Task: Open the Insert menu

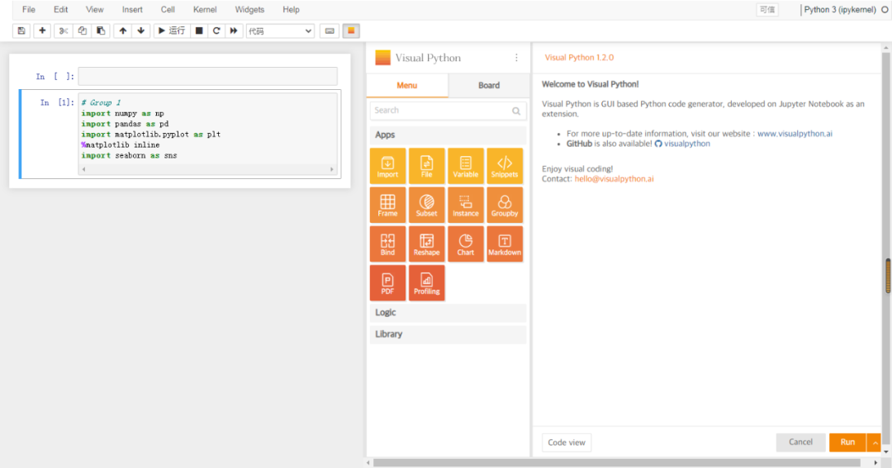Action: click(132, 10)
